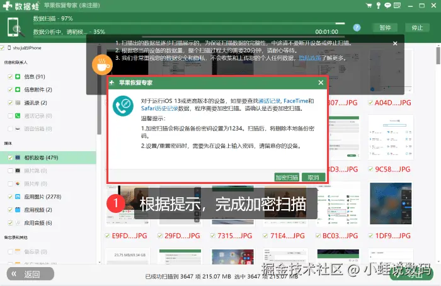This screenshot has width=441, height=286.
Task: Open the shopping cart icon in title bar
Action: pyautogui.click(x=369, y=5)
